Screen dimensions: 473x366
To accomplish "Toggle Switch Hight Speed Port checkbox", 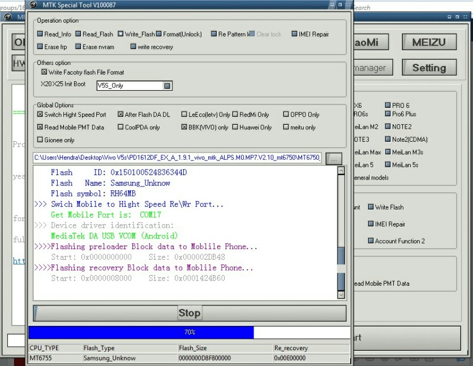I will 40,115.
